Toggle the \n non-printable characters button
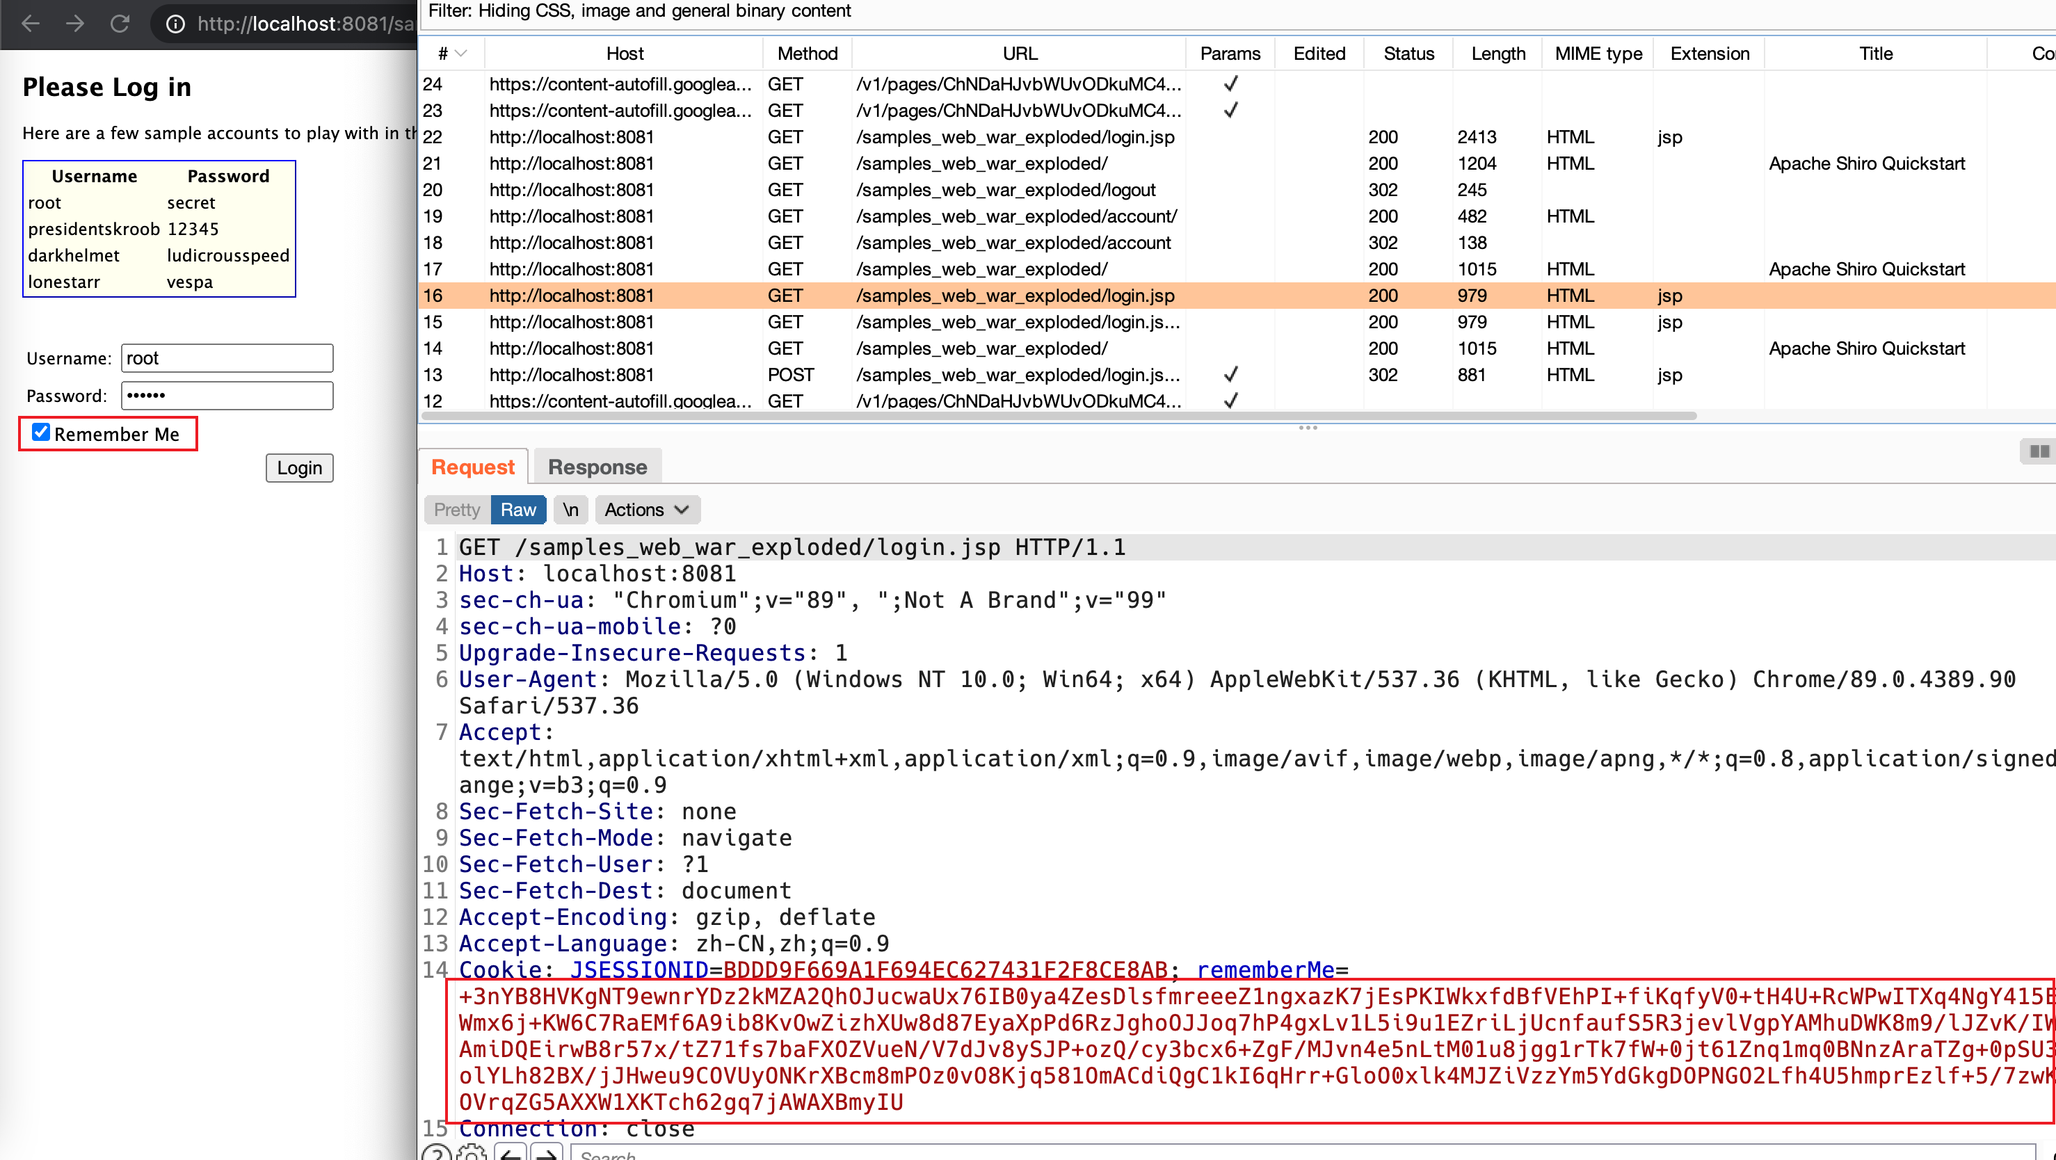 click(570, 510)
